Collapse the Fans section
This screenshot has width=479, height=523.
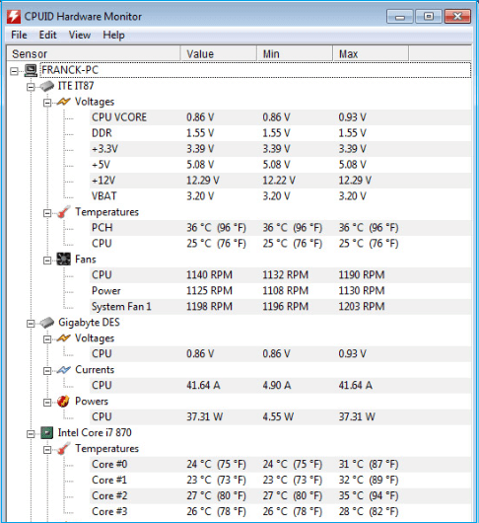point(47,261)
